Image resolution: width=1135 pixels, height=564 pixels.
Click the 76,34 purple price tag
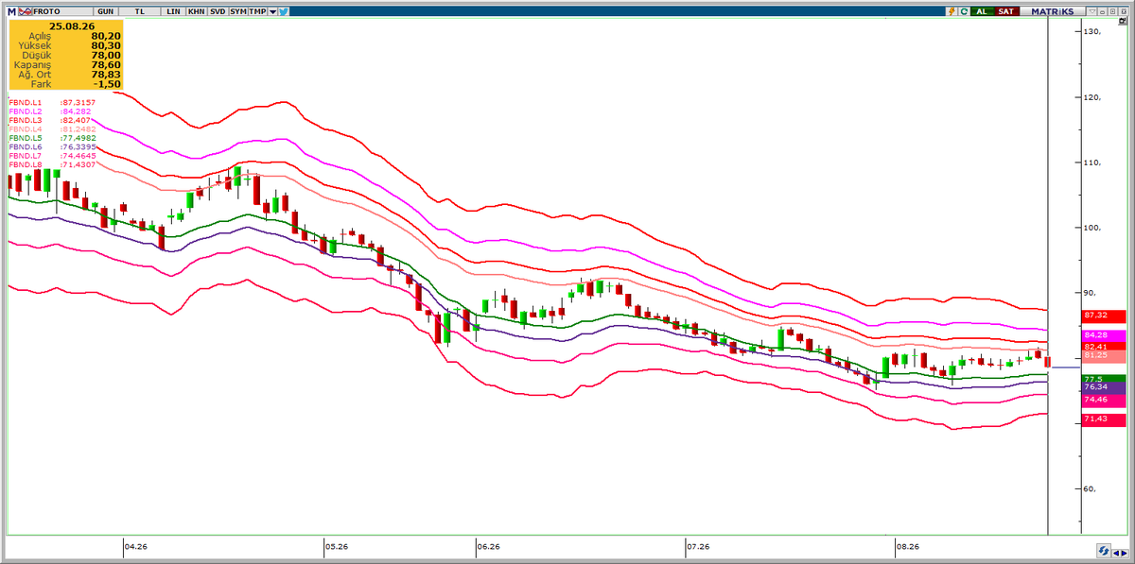coord(1103,387)
